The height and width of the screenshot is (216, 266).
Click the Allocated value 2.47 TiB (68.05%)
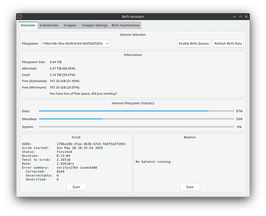[62, 68]
